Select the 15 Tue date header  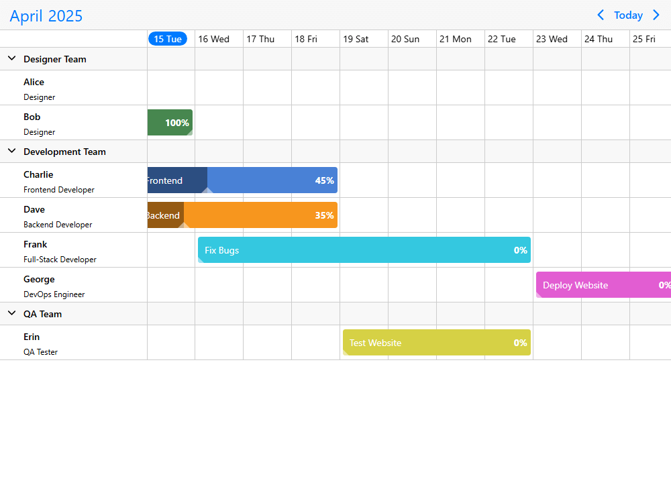[168, 39]
